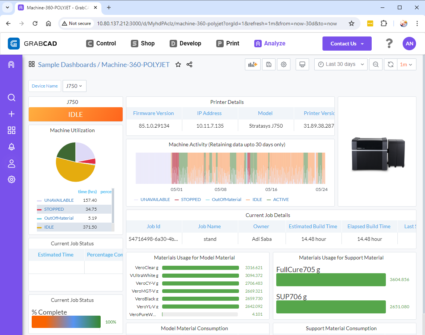Click the Device Name variable label
Viewport: 425px width, 335px height.
[45, 86]
